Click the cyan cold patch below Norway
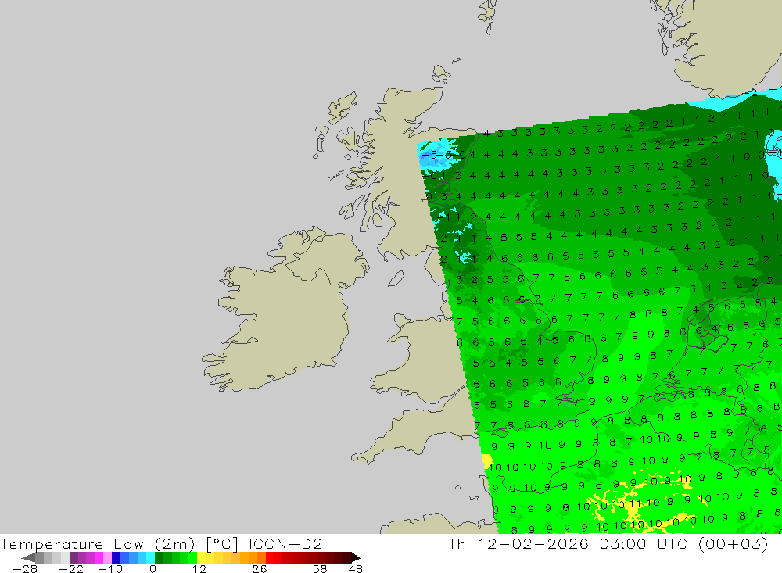 click(x=718, y=102)
